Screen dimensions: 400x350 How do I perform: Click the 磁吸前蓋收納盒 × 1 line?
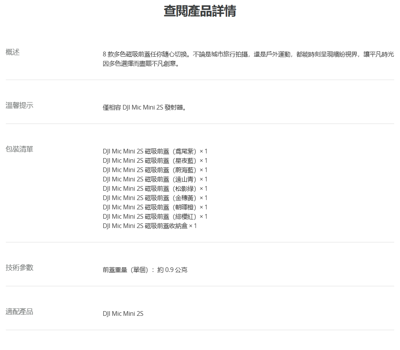pos(150,226)
